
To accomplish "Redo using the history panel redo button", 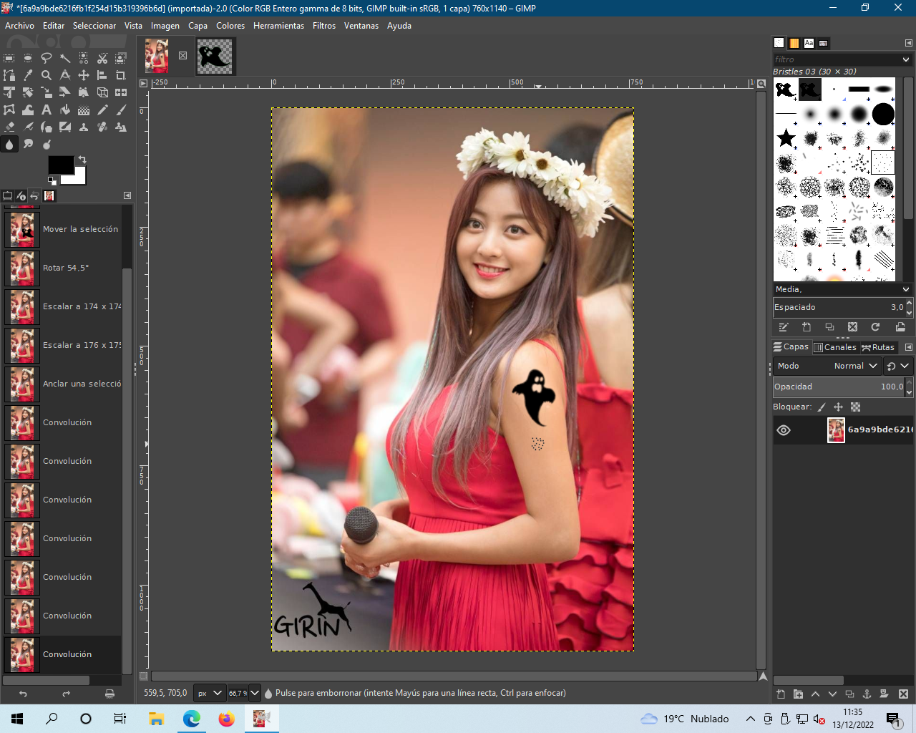I will tap(66, 694).
